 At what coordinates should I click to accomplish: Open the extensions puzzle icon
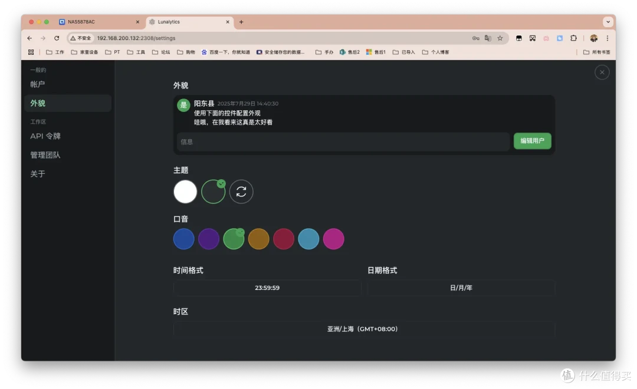(573, 38)
